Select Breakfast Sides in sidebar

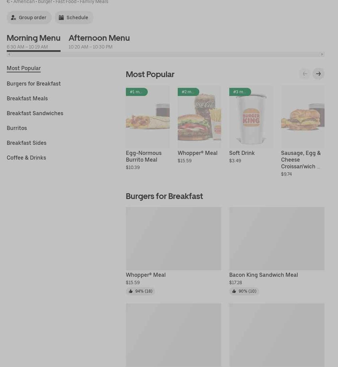coord(27,143)
